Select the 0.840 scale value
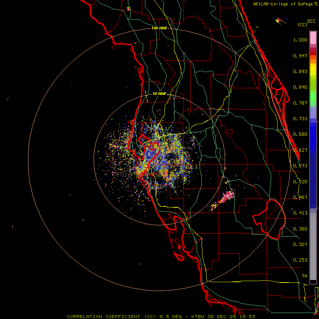Screen dimensions: 319x319 (x=300, y=87)
